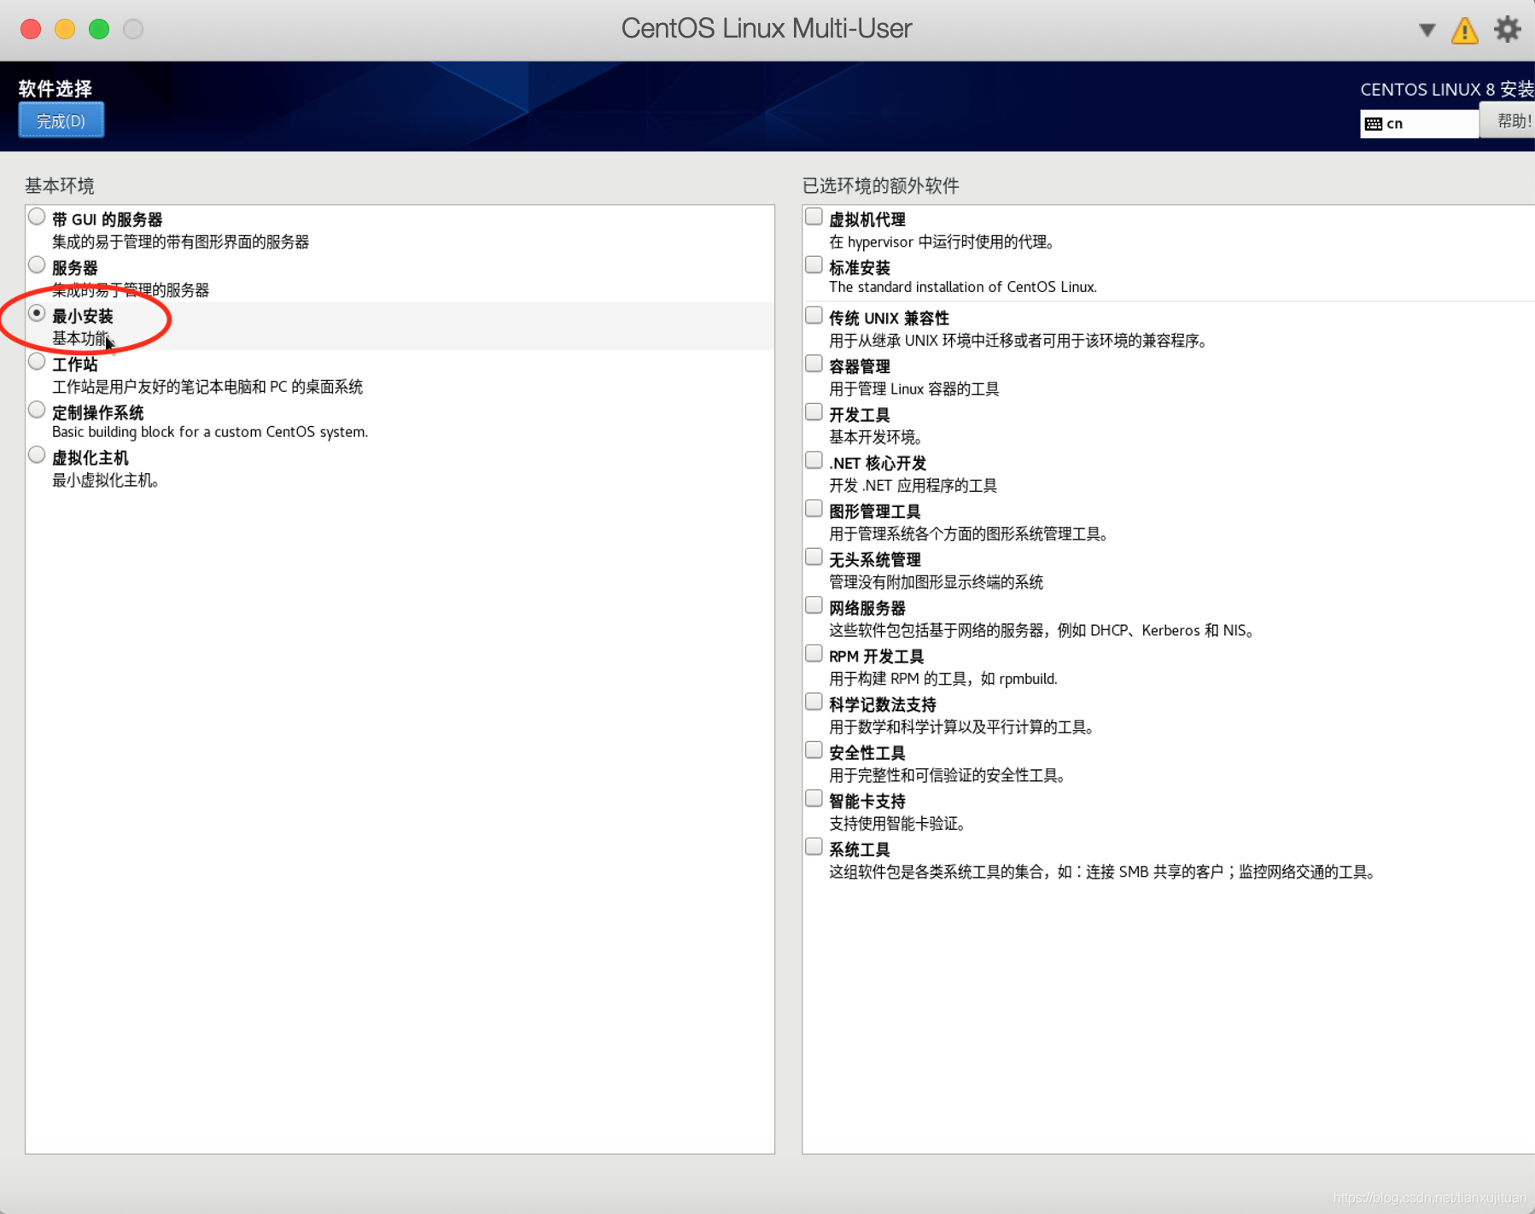Image resolution: width=1535 pixels, height=1214 pixels.
Task: Click the 用于管理 Linux 容器的工具 description
Action: tap(914, 389)
